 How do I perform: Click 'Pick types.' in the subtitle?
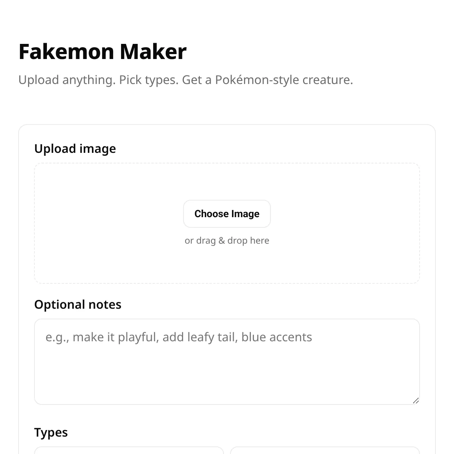pyautogui.click(x=149, y=80)
